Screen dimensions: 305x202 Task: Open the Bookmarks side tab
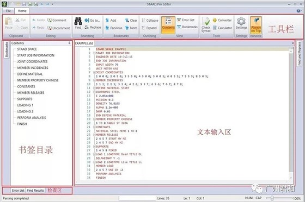(7, 49)
